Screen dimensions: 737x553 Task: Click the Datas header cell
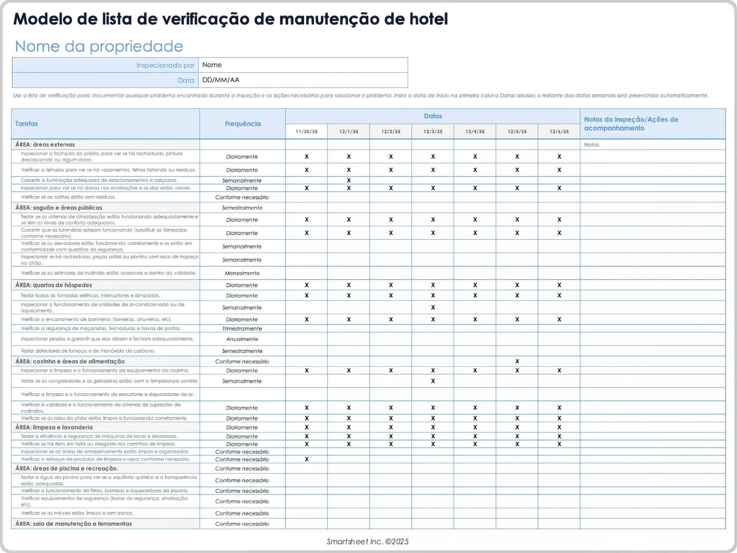click(x=433, y=116)
